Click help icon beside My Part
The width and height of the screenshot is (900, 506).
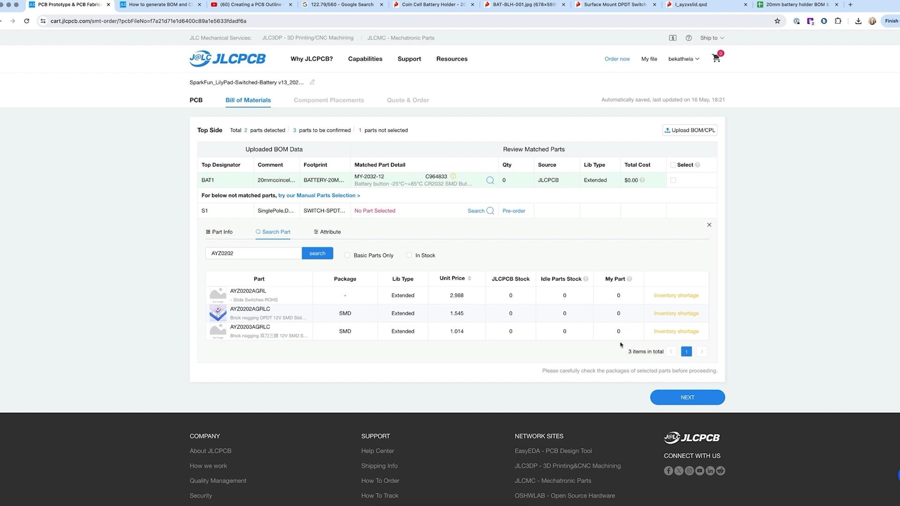tap(629, 279)
